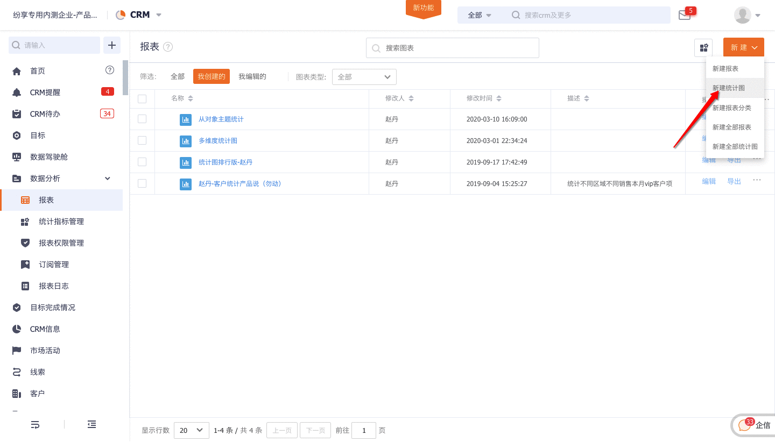Check the box for 从对象主题统计 row
Screen dimensions: 775x442
coord(142,119)
